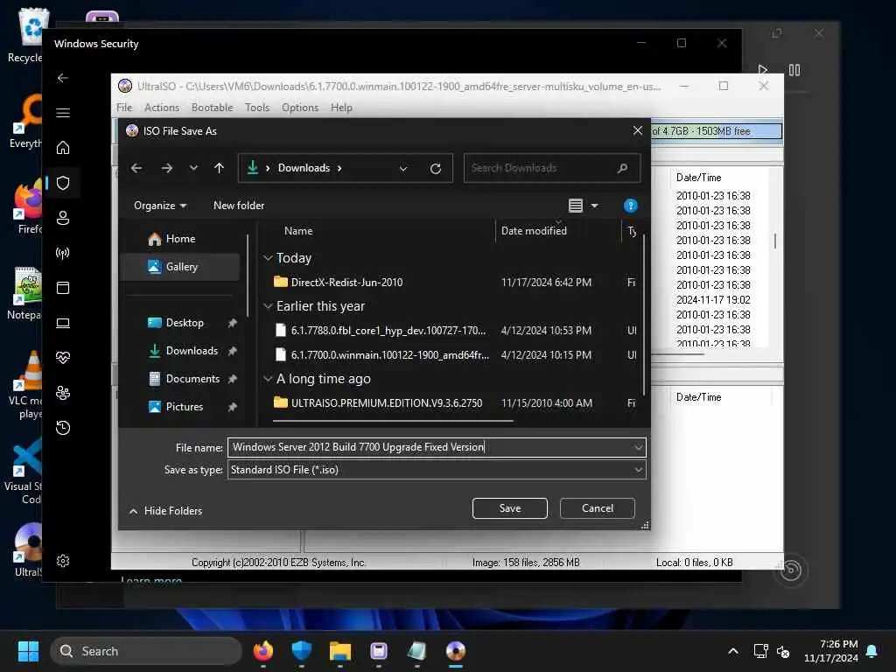
Task: Collapse the Earlier this year group
Action: pos(268,306)
